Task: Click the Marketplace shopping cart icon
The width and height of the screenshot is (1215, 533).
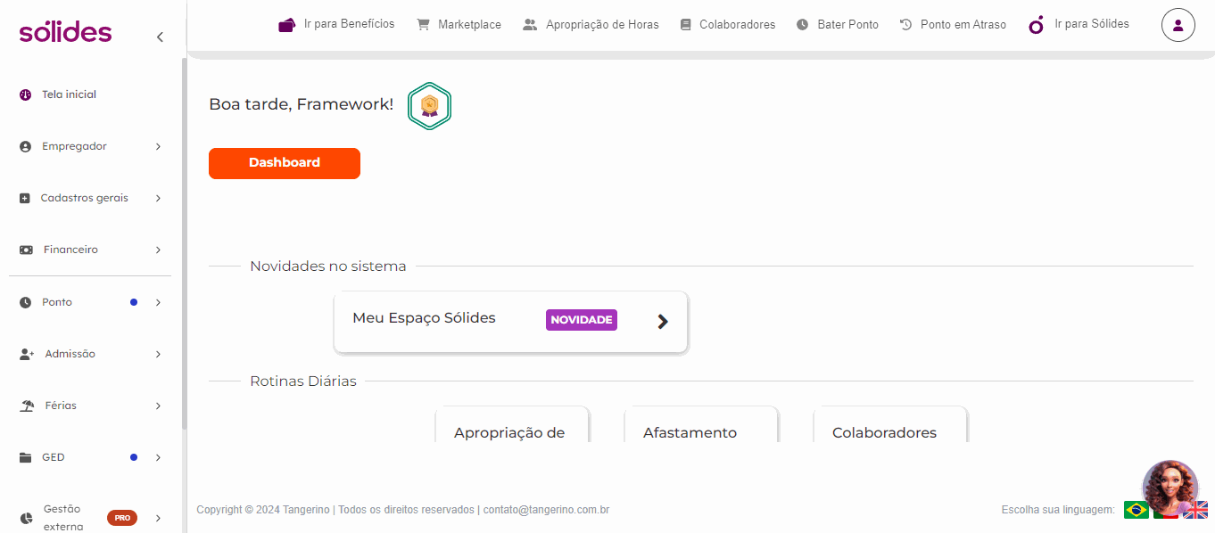Action: point(423,24)
